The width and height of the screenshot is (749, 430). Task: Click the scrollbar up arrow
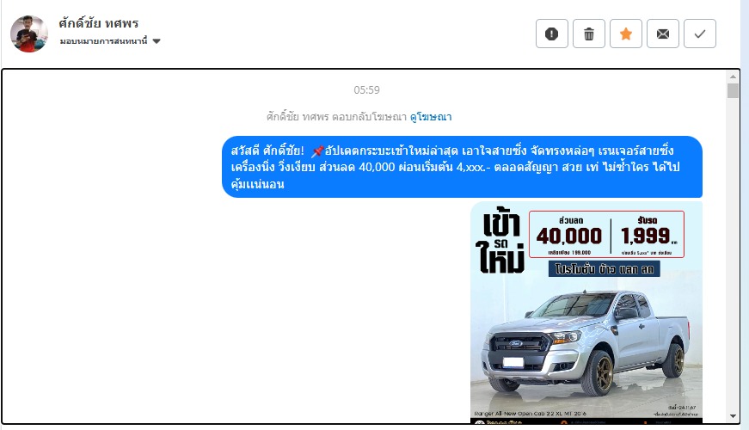pos(733,77)
